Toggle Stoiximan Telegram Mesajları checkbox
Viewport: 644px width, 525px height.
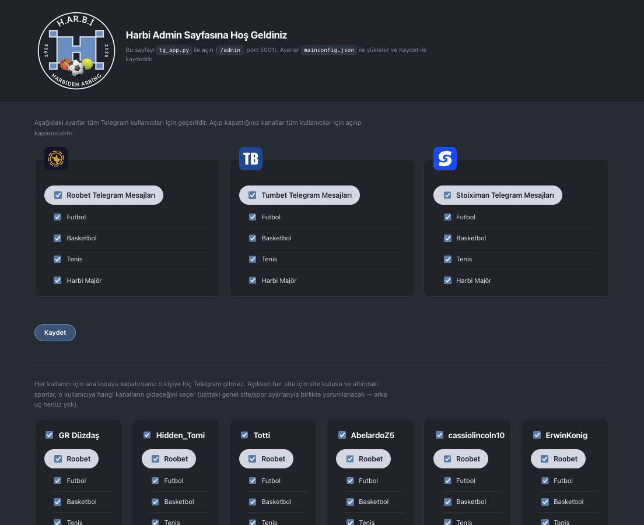tap(447, 195)
